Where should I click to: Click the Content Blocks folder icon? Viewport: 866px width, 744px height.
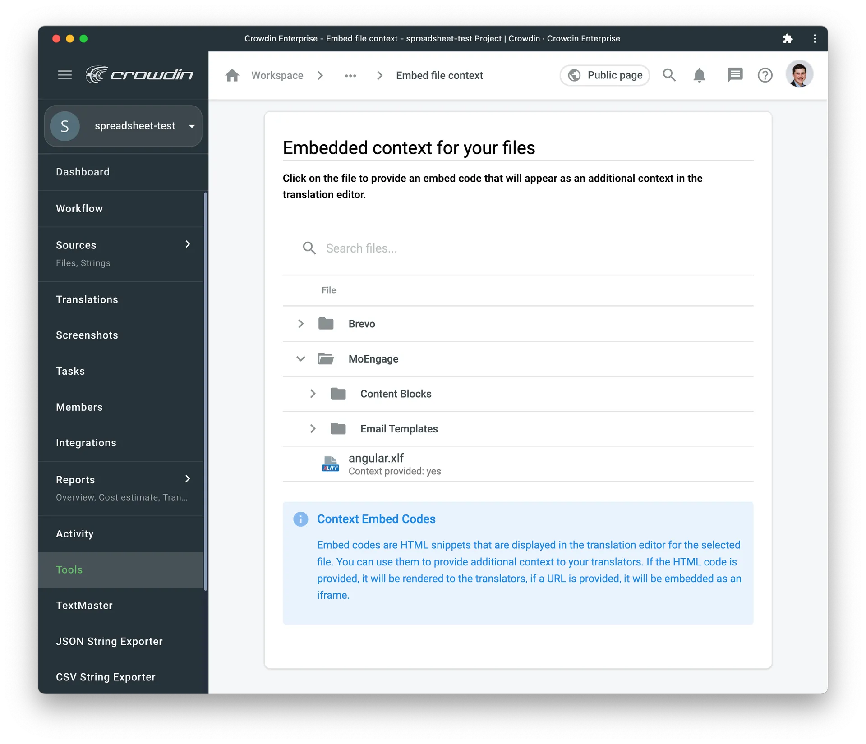tap(338, 394)
